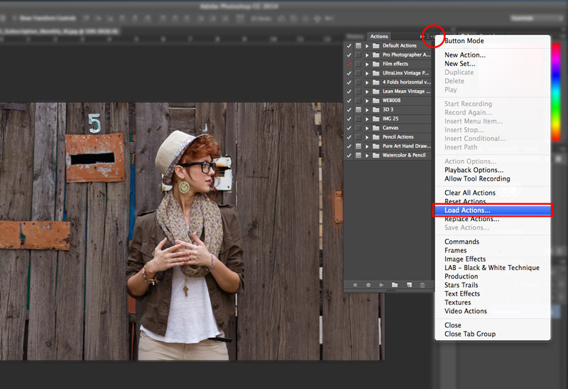Viewport: 568px width, 389px height.
Task: Toggle the checkmark for WEB008 set
Action: (349, 101)
